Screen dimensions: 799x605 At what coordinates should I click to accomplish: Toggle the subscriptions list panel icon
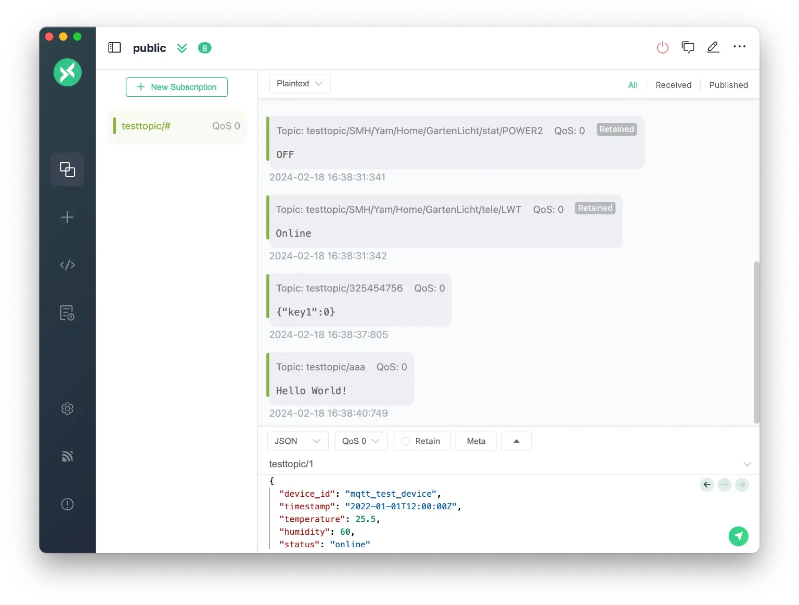[114, 48]
